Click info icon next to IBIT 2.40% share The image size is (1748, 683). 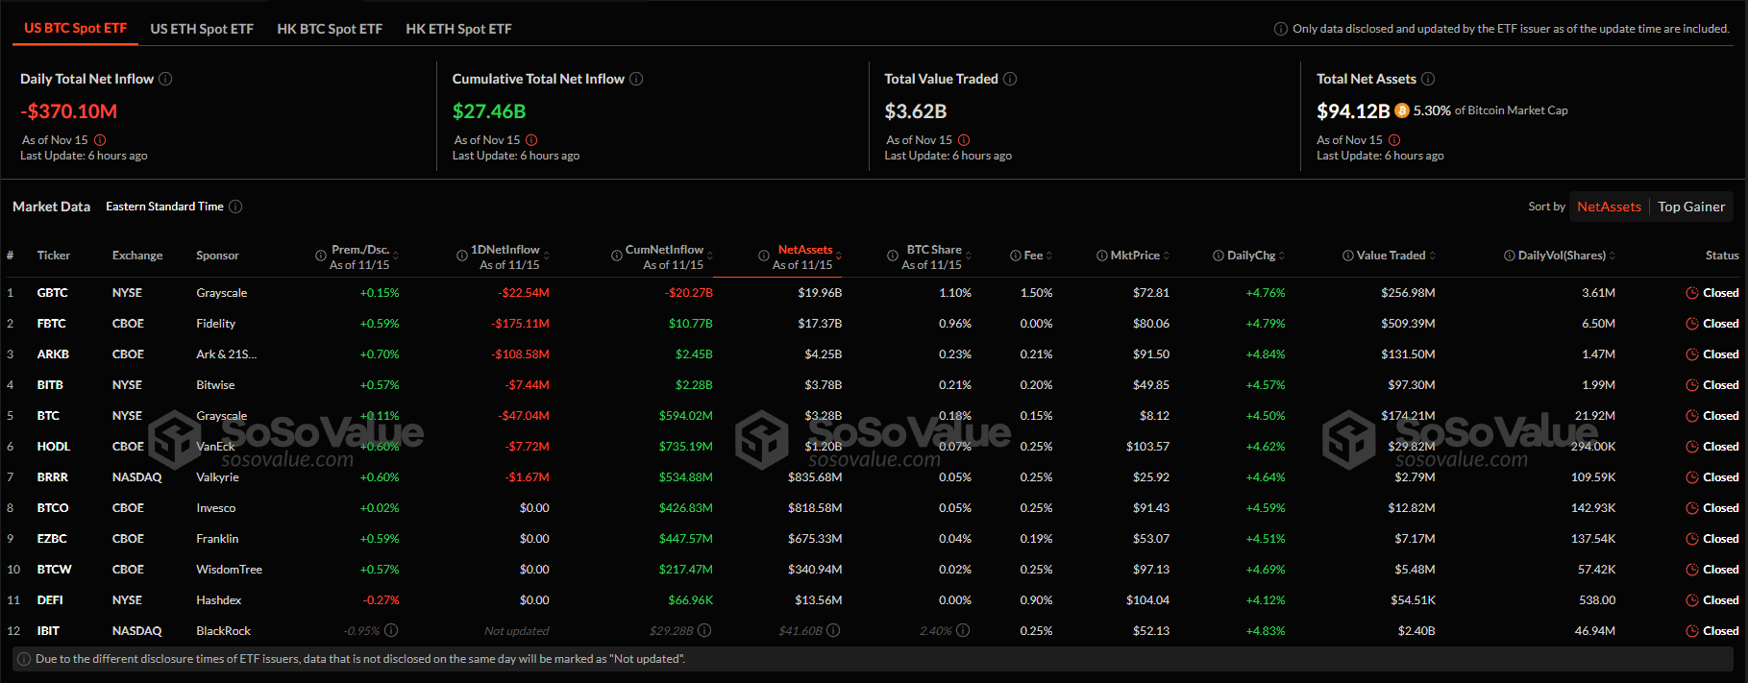963,630
